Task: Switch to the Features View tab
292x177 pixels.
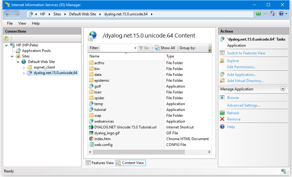Action: [x=100, y=163]
